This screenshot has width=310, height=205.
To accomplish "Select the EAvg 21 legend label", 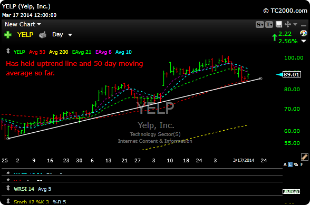I will [82, 52].
